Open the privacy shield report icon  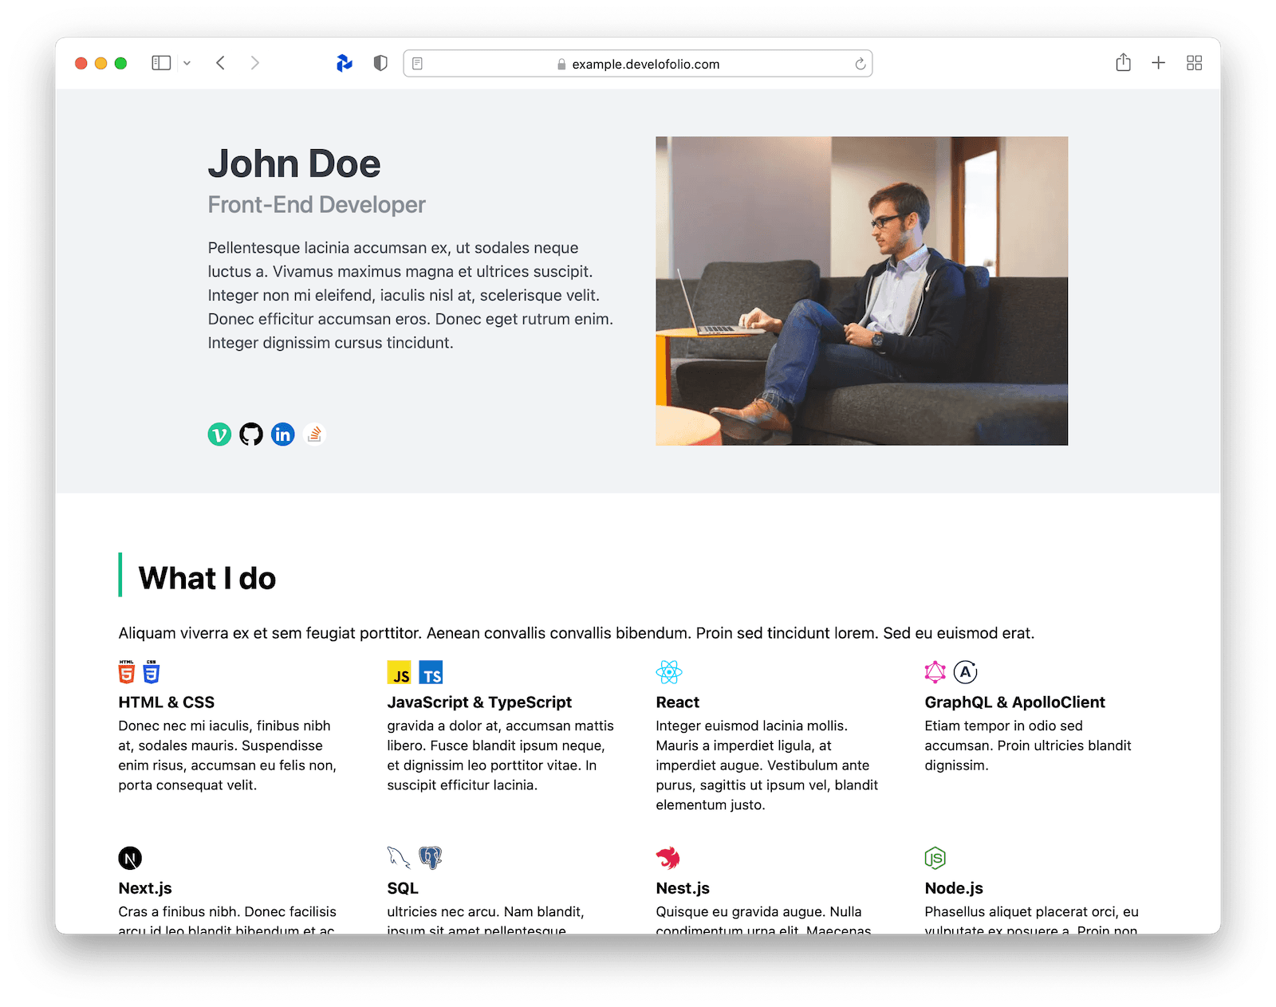click(380, 63)
